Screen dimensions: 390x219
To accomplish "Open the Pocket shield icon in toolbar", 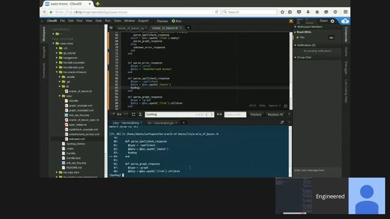I will coord(299,12).
